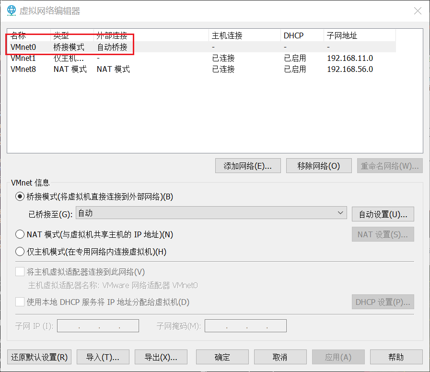This screenshot has width=430, height=372.
Task: Click the 移除网络(O) button
Action: tap(319, 166)
